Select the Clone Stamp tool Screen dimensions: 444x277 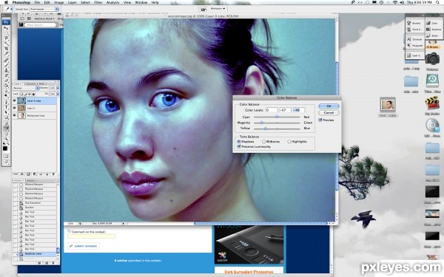(x=6, y=70)
